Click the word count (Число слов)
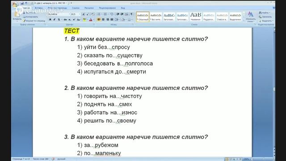Screen dimensions: 286x161 point(41,159)
